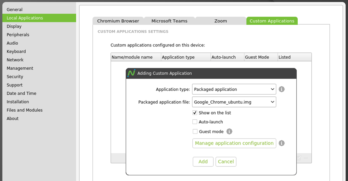Open Network settings in sidebar

(39, 60)
